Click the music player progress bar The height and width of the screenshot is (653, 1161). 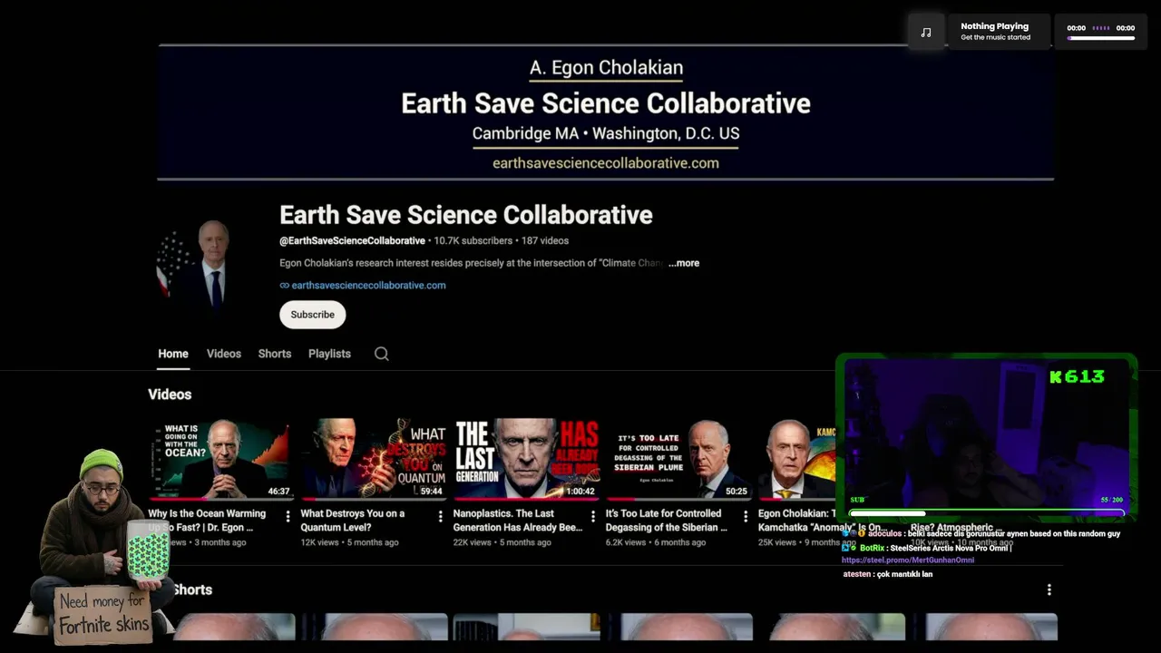pyautogui.click(x=1101, y=38)
